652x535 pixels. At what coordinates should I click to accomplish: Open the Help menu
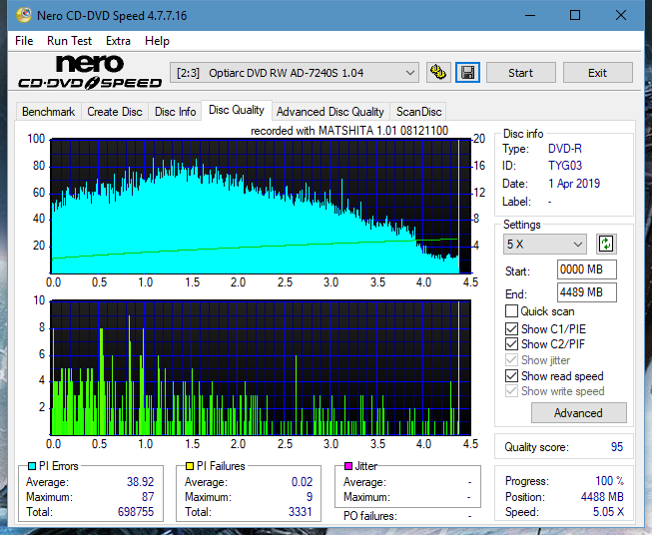pos(157,41)
